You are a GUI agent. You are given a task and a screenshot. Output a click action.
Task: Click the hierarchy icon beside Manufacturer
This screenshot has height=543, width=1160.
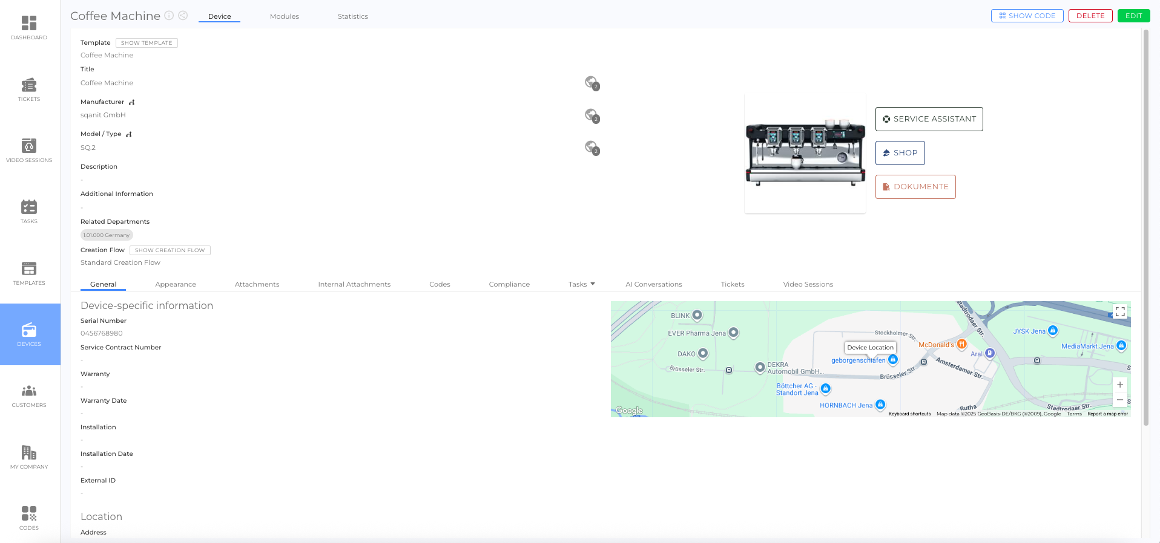point(132,102)
